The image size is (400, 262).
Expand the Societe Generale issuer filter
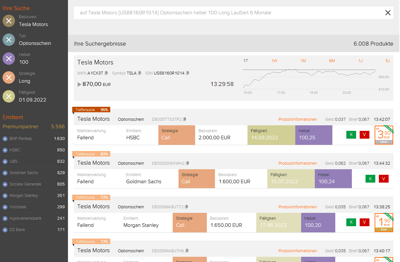(5, 184)
